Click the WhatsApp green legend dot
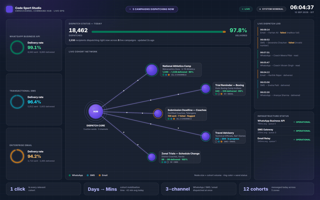 [x=70, y=175]
